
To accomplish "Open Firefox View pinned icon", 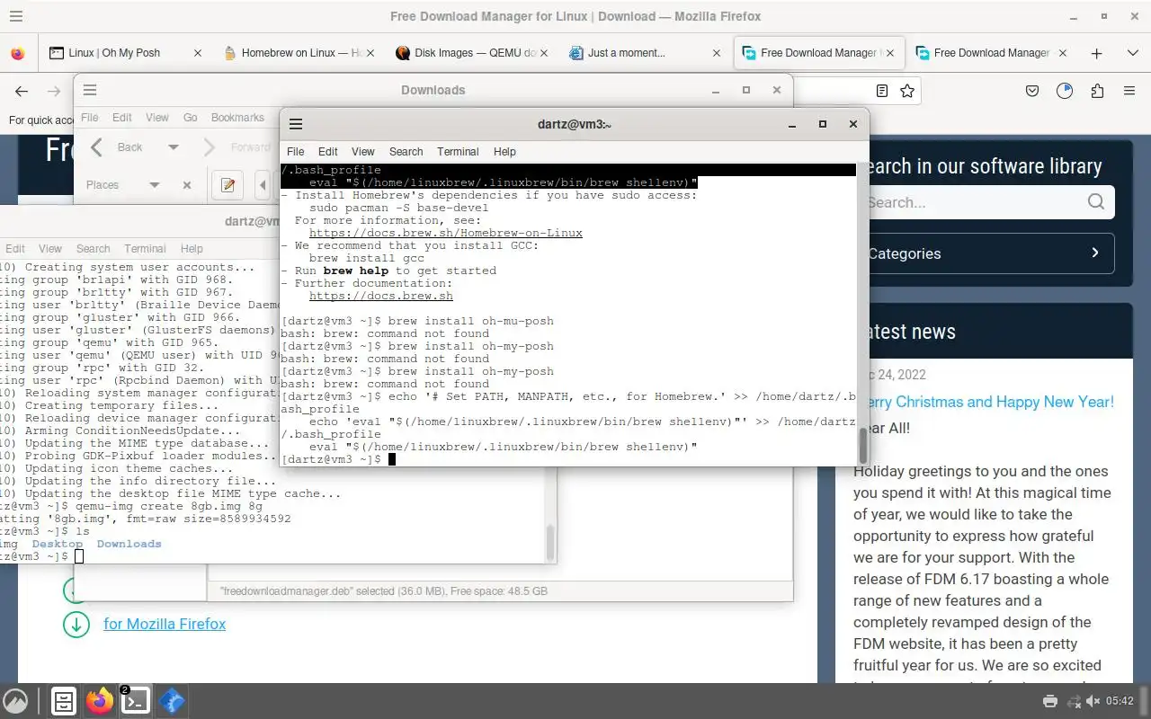I will 17,53.
